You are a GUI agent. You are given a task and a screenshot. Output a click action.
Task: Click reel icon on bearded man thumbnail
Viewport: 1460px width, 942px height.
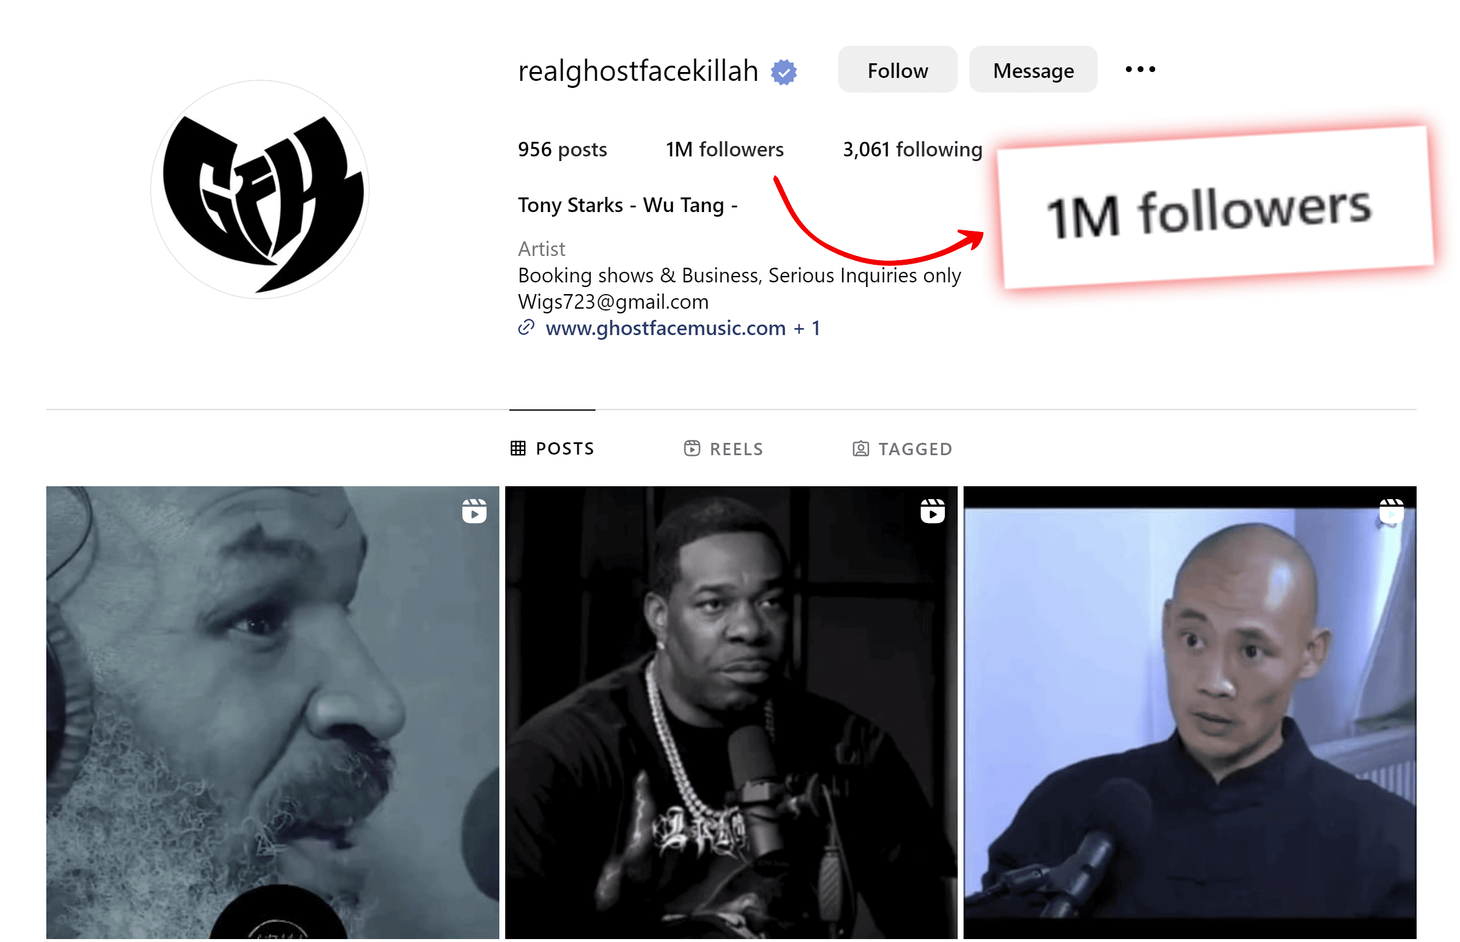[x=474, y=511]
